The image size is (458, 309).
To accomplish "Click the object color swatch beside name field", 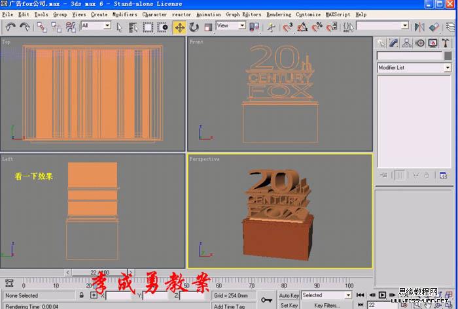I will 448,56.
